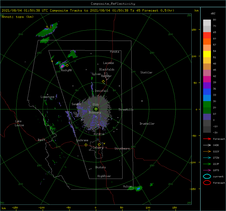The height and width of the screenshot is (211, 226).
Task: Click the cyan current ellipse legend icon
Action: tap(207, 176)
